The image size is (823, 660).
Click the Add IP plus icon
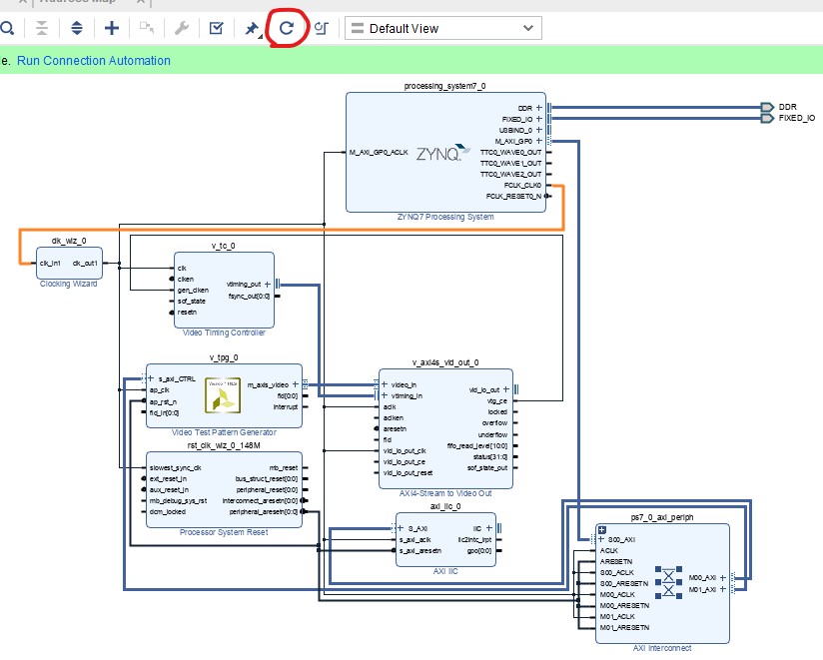point(111,28)
